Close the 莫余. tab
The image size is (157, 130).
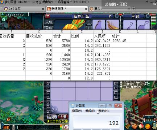[128, 9]
